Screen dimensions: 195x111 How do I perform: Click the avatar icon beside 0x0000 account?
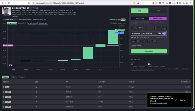click(x=3, y=92)
